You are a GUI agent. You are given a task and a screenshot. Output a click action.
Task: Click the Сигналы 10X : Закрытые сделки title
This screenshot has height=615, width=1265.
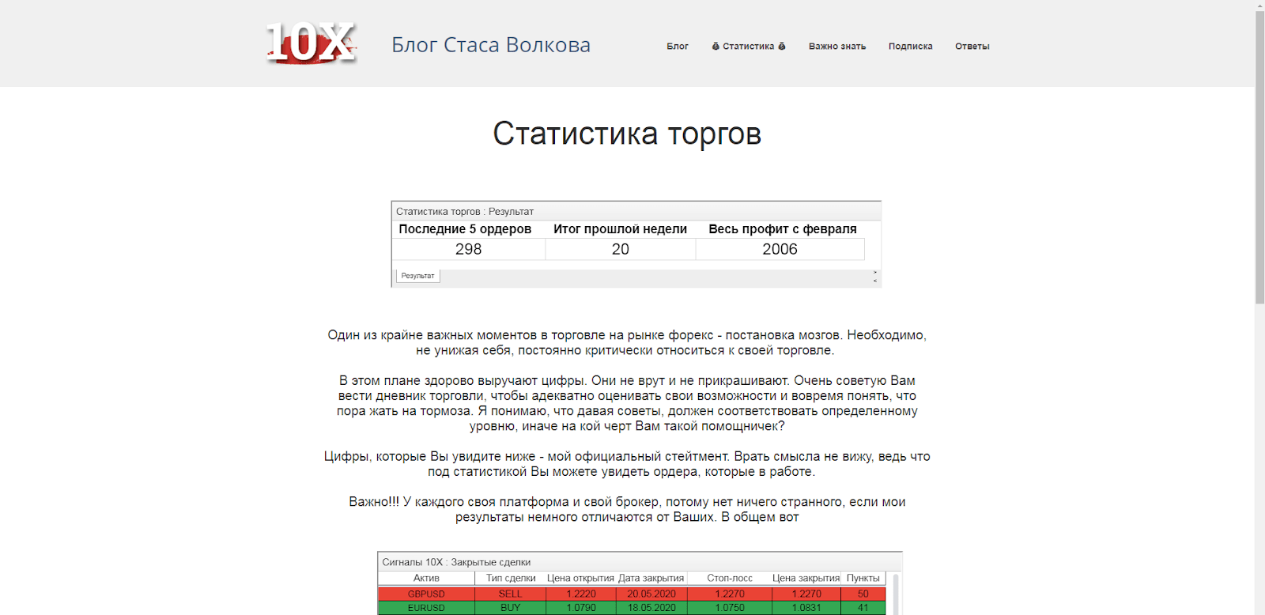(456, 562)
